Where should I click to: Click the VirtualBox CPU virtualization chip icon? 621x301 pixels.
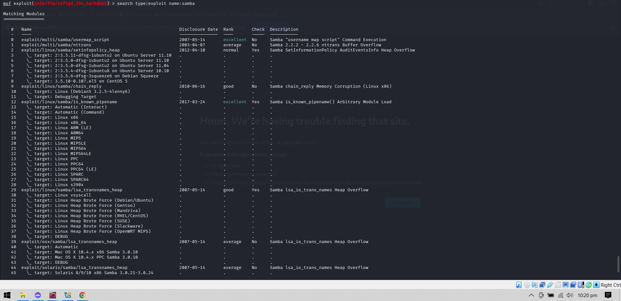(581, 285)
